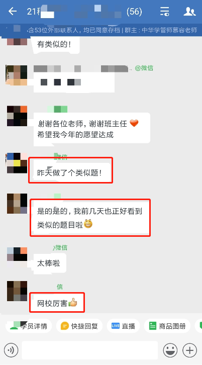Tap the 学员详情 student details shortcut
202x365 pixels.
pyautogui.click(x=29, y=326)
